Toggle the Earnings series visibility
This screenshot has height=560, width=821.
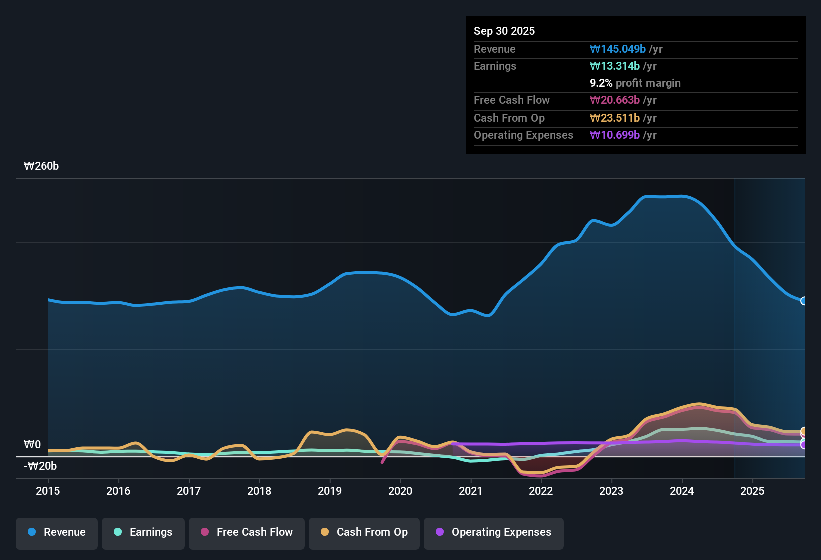coord(143,533)
